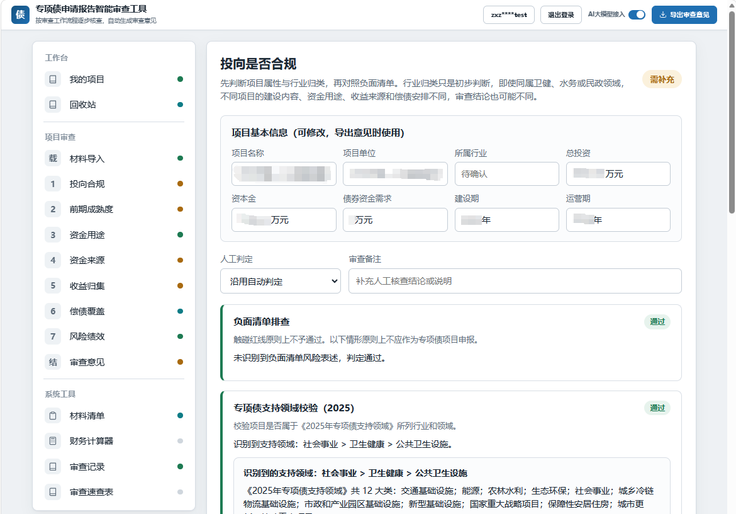Click the 总投资 input field

618,174
